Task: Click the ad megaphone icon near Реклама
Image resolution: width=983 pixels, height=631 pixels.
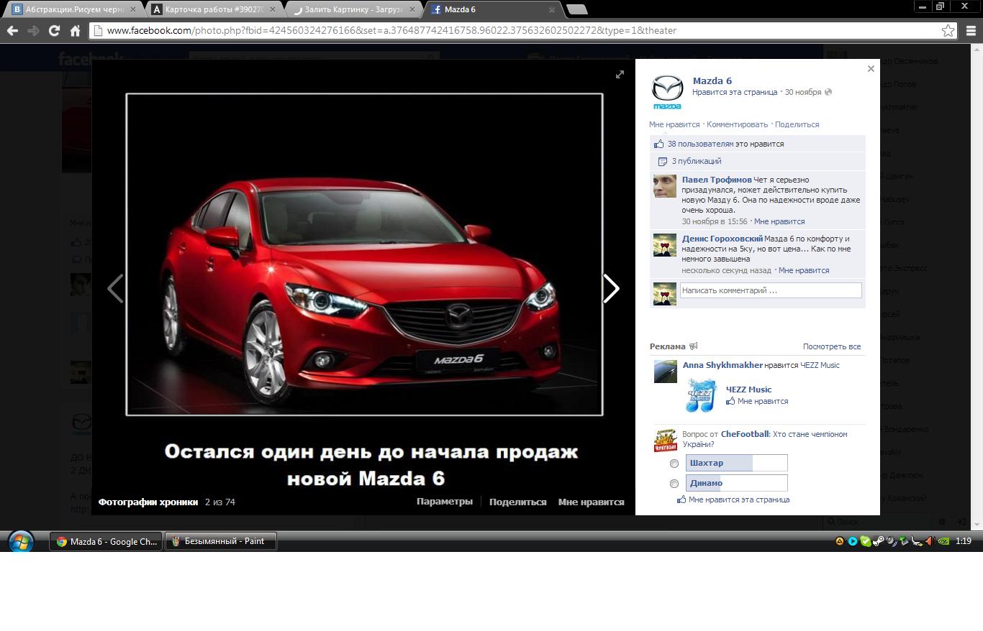Action: click(694, 346)
